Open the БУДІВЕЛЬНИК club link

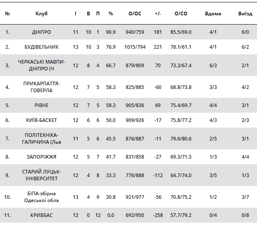click(x=41, y=47)
